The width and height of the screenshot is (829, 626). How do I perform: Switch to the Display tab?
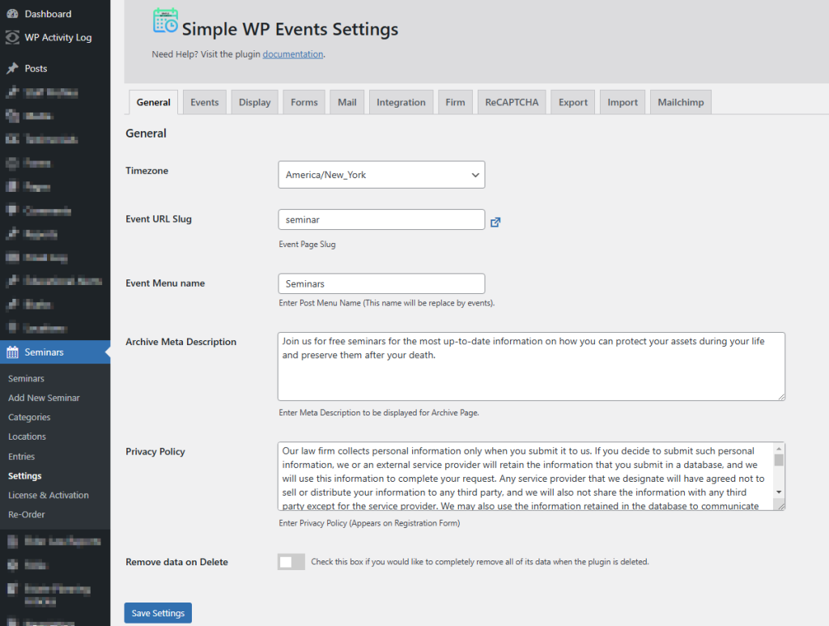coord(255,102)
